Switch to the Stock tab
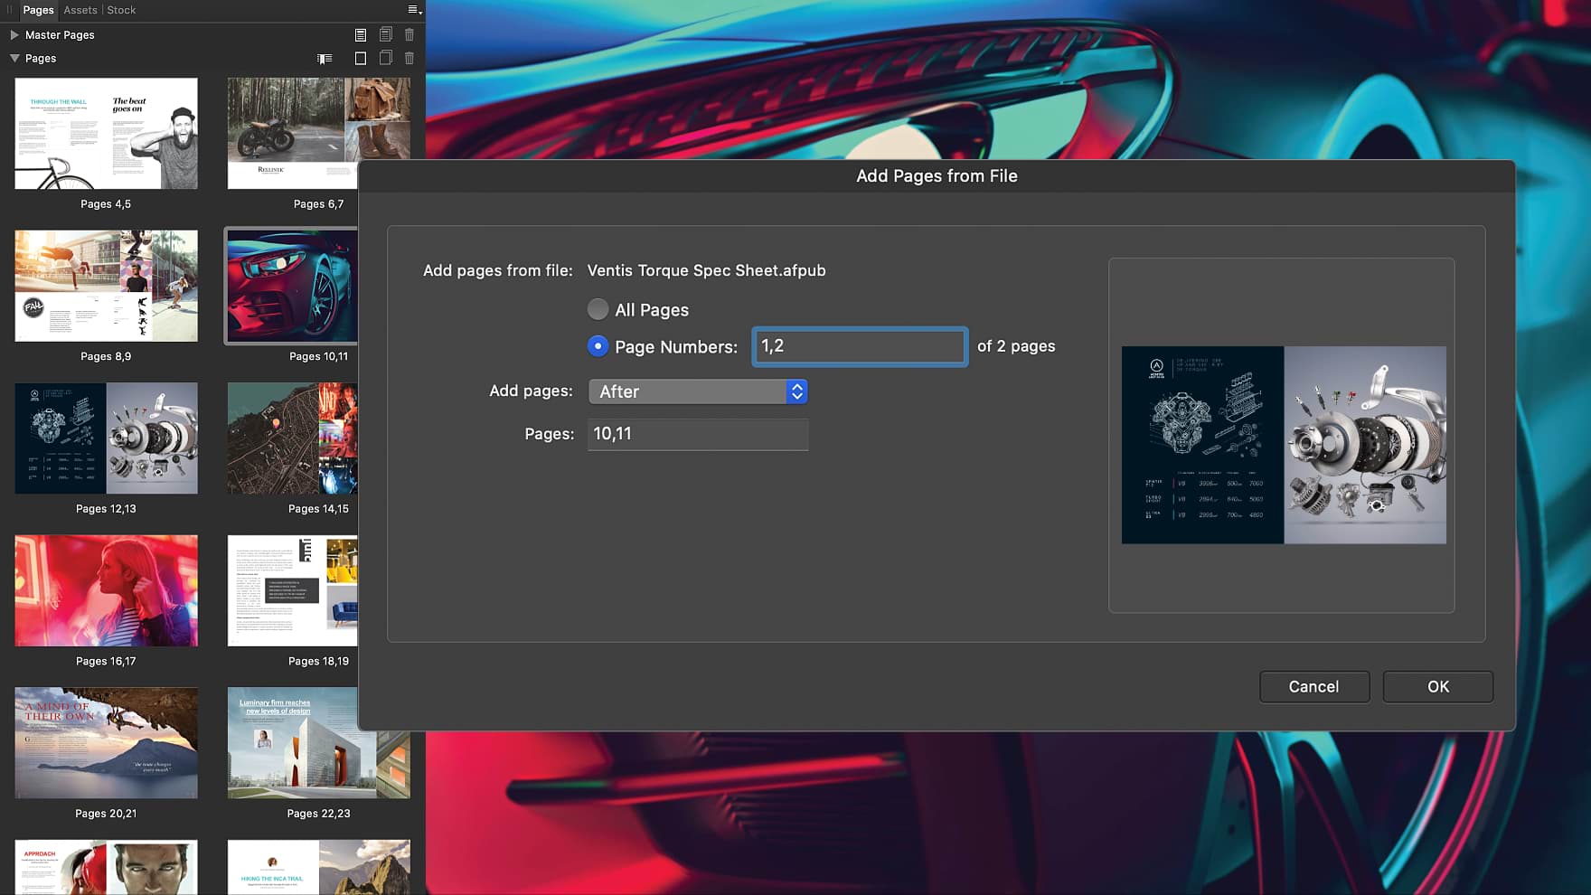The image size is (1591, 895). pos(121,10)
